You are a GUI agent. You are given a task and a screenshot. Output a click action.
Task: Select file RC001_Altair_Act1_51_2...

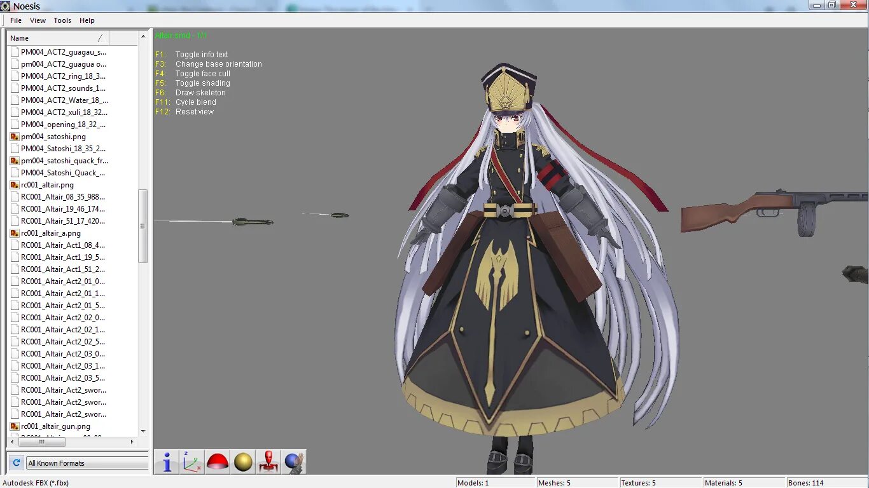pyautogui.click(x=63, y=269)
